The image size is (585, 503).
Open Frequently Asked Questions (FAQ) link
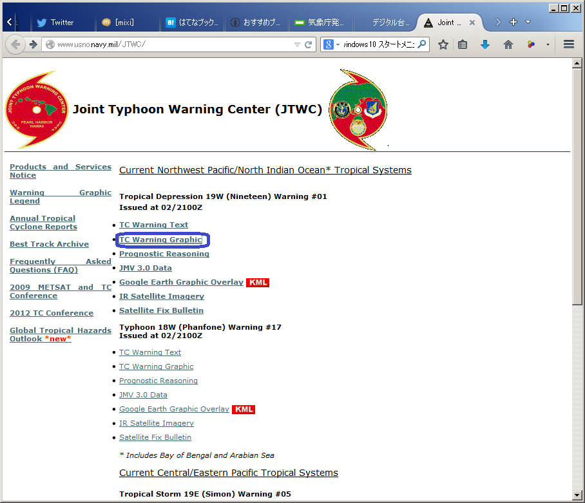pos(61,266)
